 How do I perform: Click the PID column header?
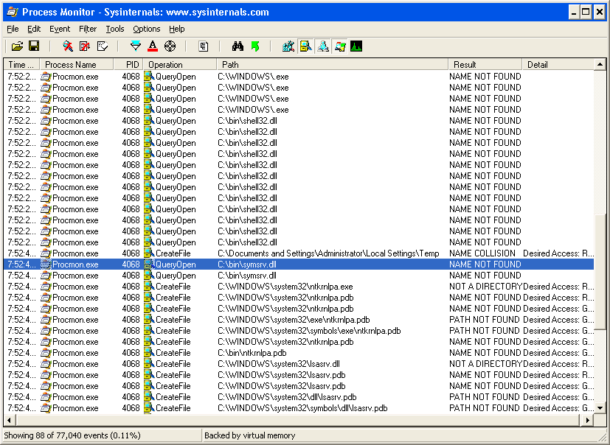[128, 65]
